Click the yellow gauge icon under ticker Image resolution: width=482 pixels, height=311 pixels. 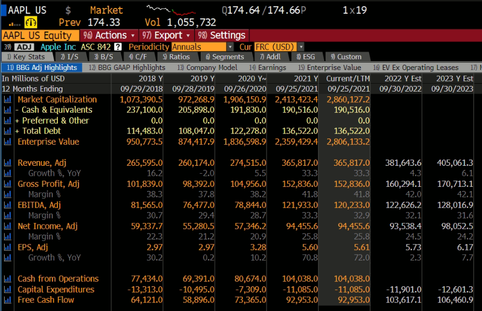point(31,23)
